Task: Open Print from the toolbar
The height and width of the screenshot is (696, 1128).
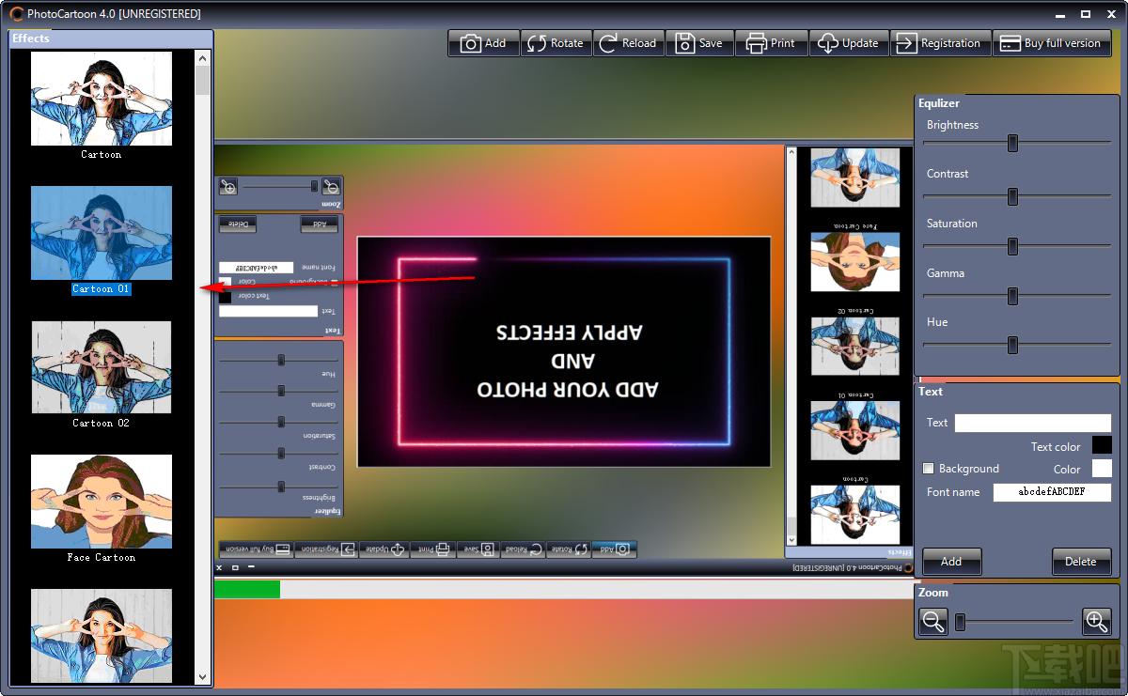Action: 772,43
